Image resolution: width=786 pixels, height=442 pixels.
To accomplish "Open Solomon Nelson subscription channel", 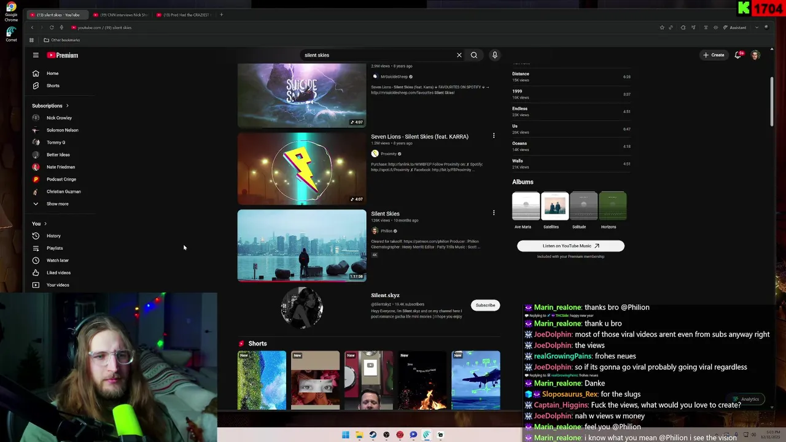I will tap(61, 130).
